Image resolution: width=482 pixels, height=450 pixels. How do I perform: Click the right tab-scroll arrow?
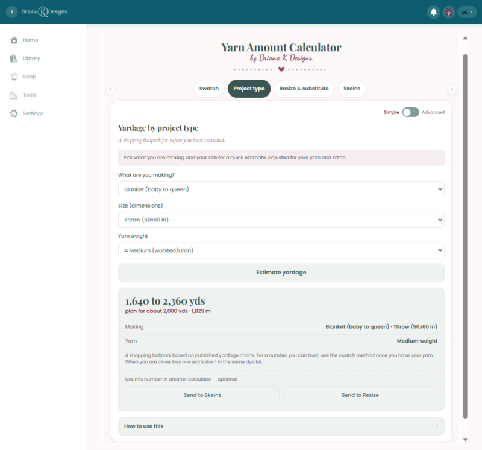(x=452, y=89)
